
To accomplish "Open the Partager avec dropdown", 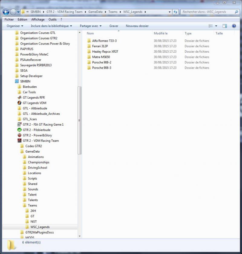I will (91, 26).
